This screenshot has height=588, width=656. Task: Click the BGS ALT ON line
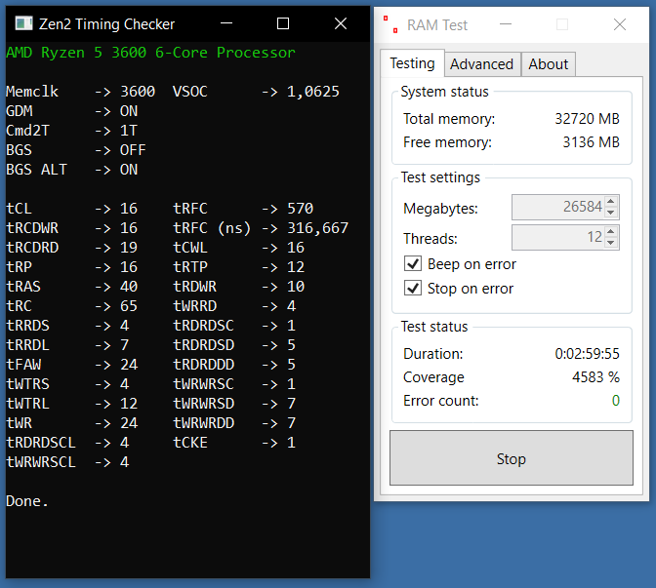point(71,170)
